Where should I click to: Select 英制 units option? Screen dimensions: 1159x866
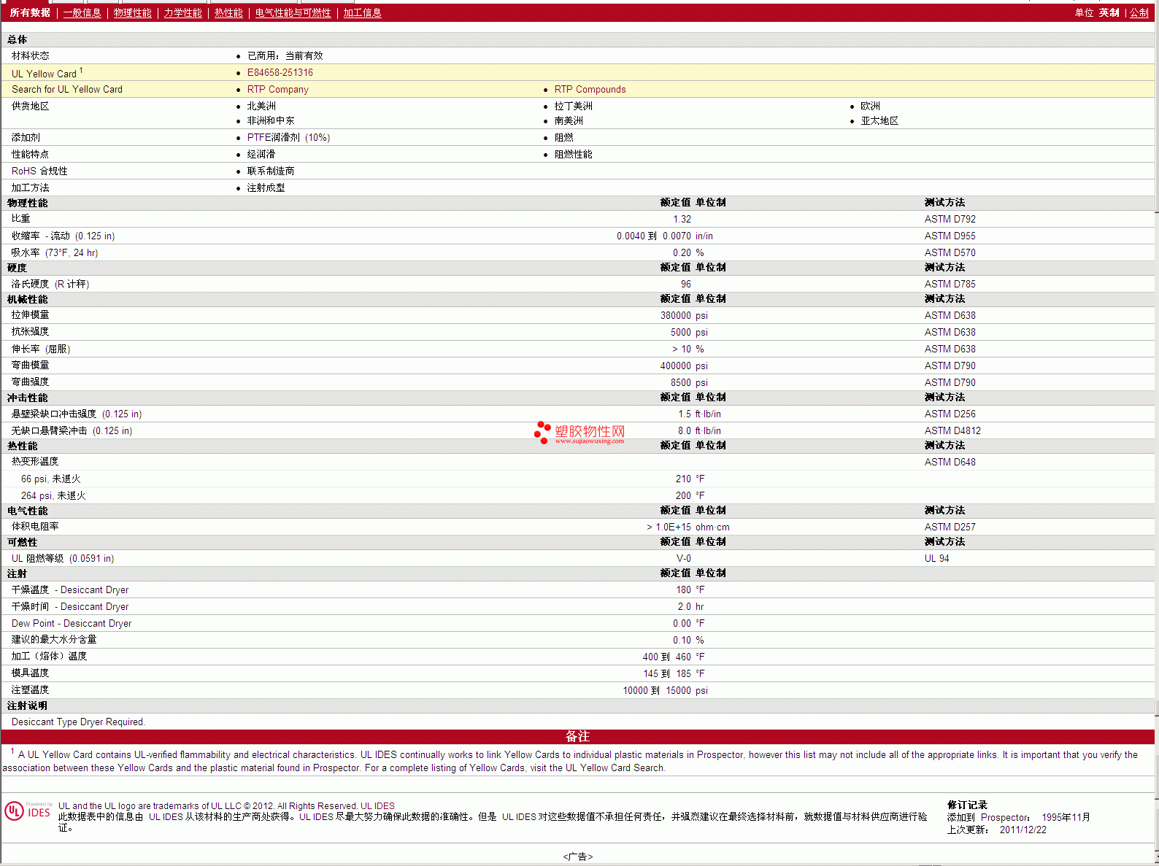tap(1109, 13)
